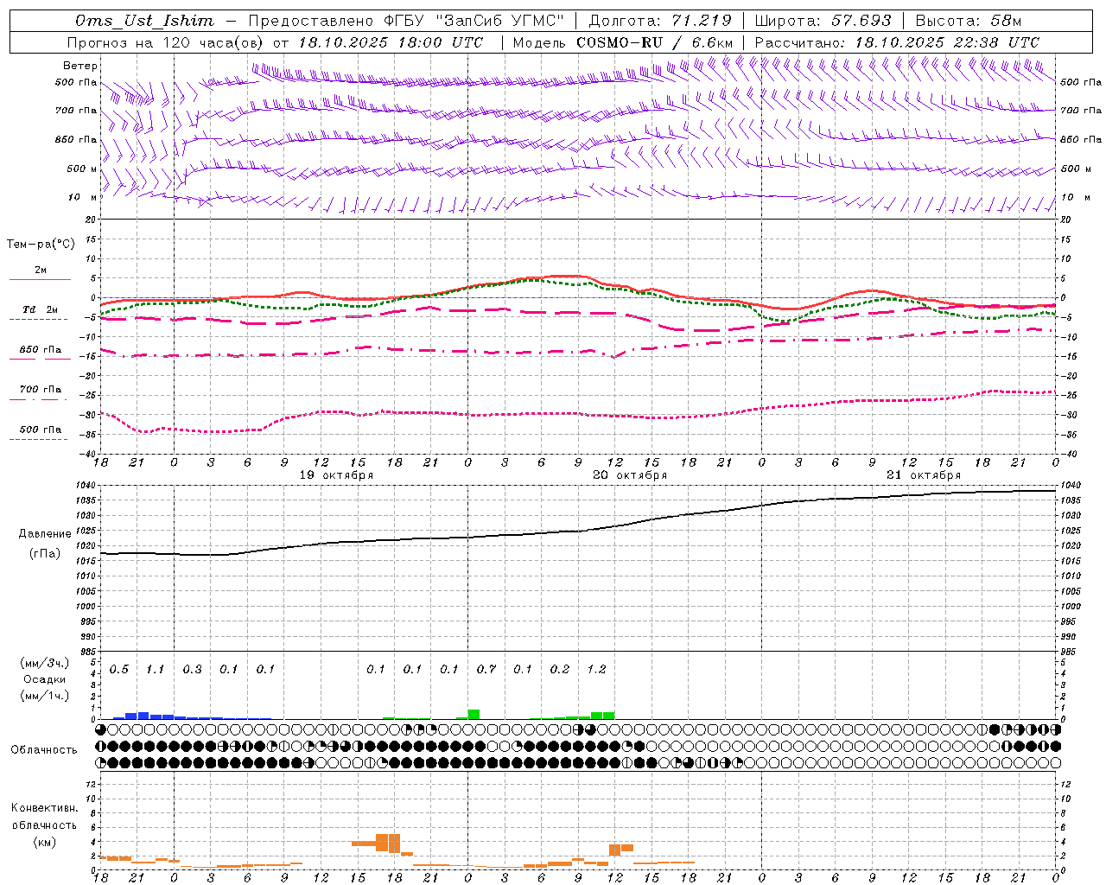Click the dotted pink 500 гПа temperature legend line
The image size is (1106, 885).
point(39,439)
